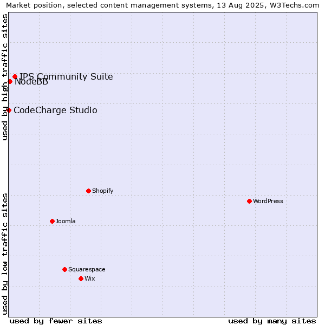The width and height of the screenshot is (325, 325).
Task: Click the Squarespace data point
Action: 64,269
